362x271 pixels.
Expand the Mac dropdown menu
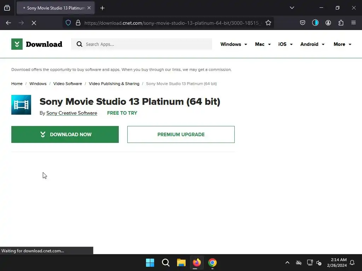(x=263, y=44)
